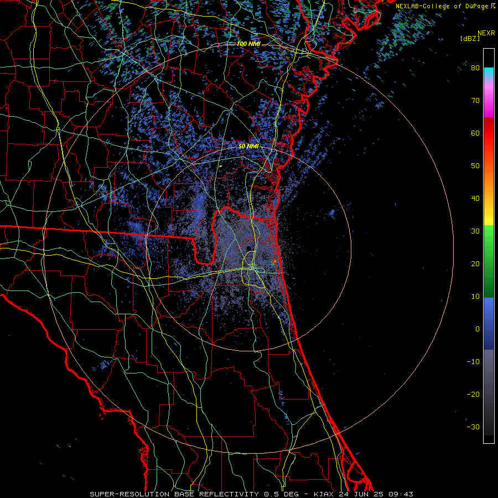The height and width of the screenshot is (498, 498).
Task: Click the -10 value on the dBZ scale
Action: [473, 362]
